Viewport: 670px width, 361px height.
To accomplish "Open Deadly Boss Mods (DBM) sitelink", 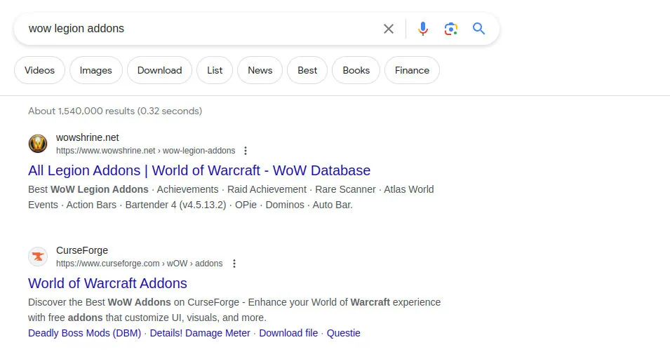I will (85, 333).
